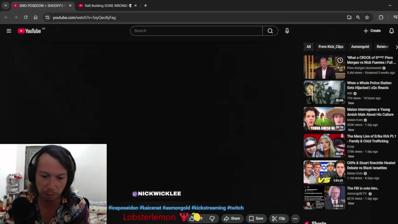Reload the page with the refresh icon
398x224 pixels.
point(26,17)
